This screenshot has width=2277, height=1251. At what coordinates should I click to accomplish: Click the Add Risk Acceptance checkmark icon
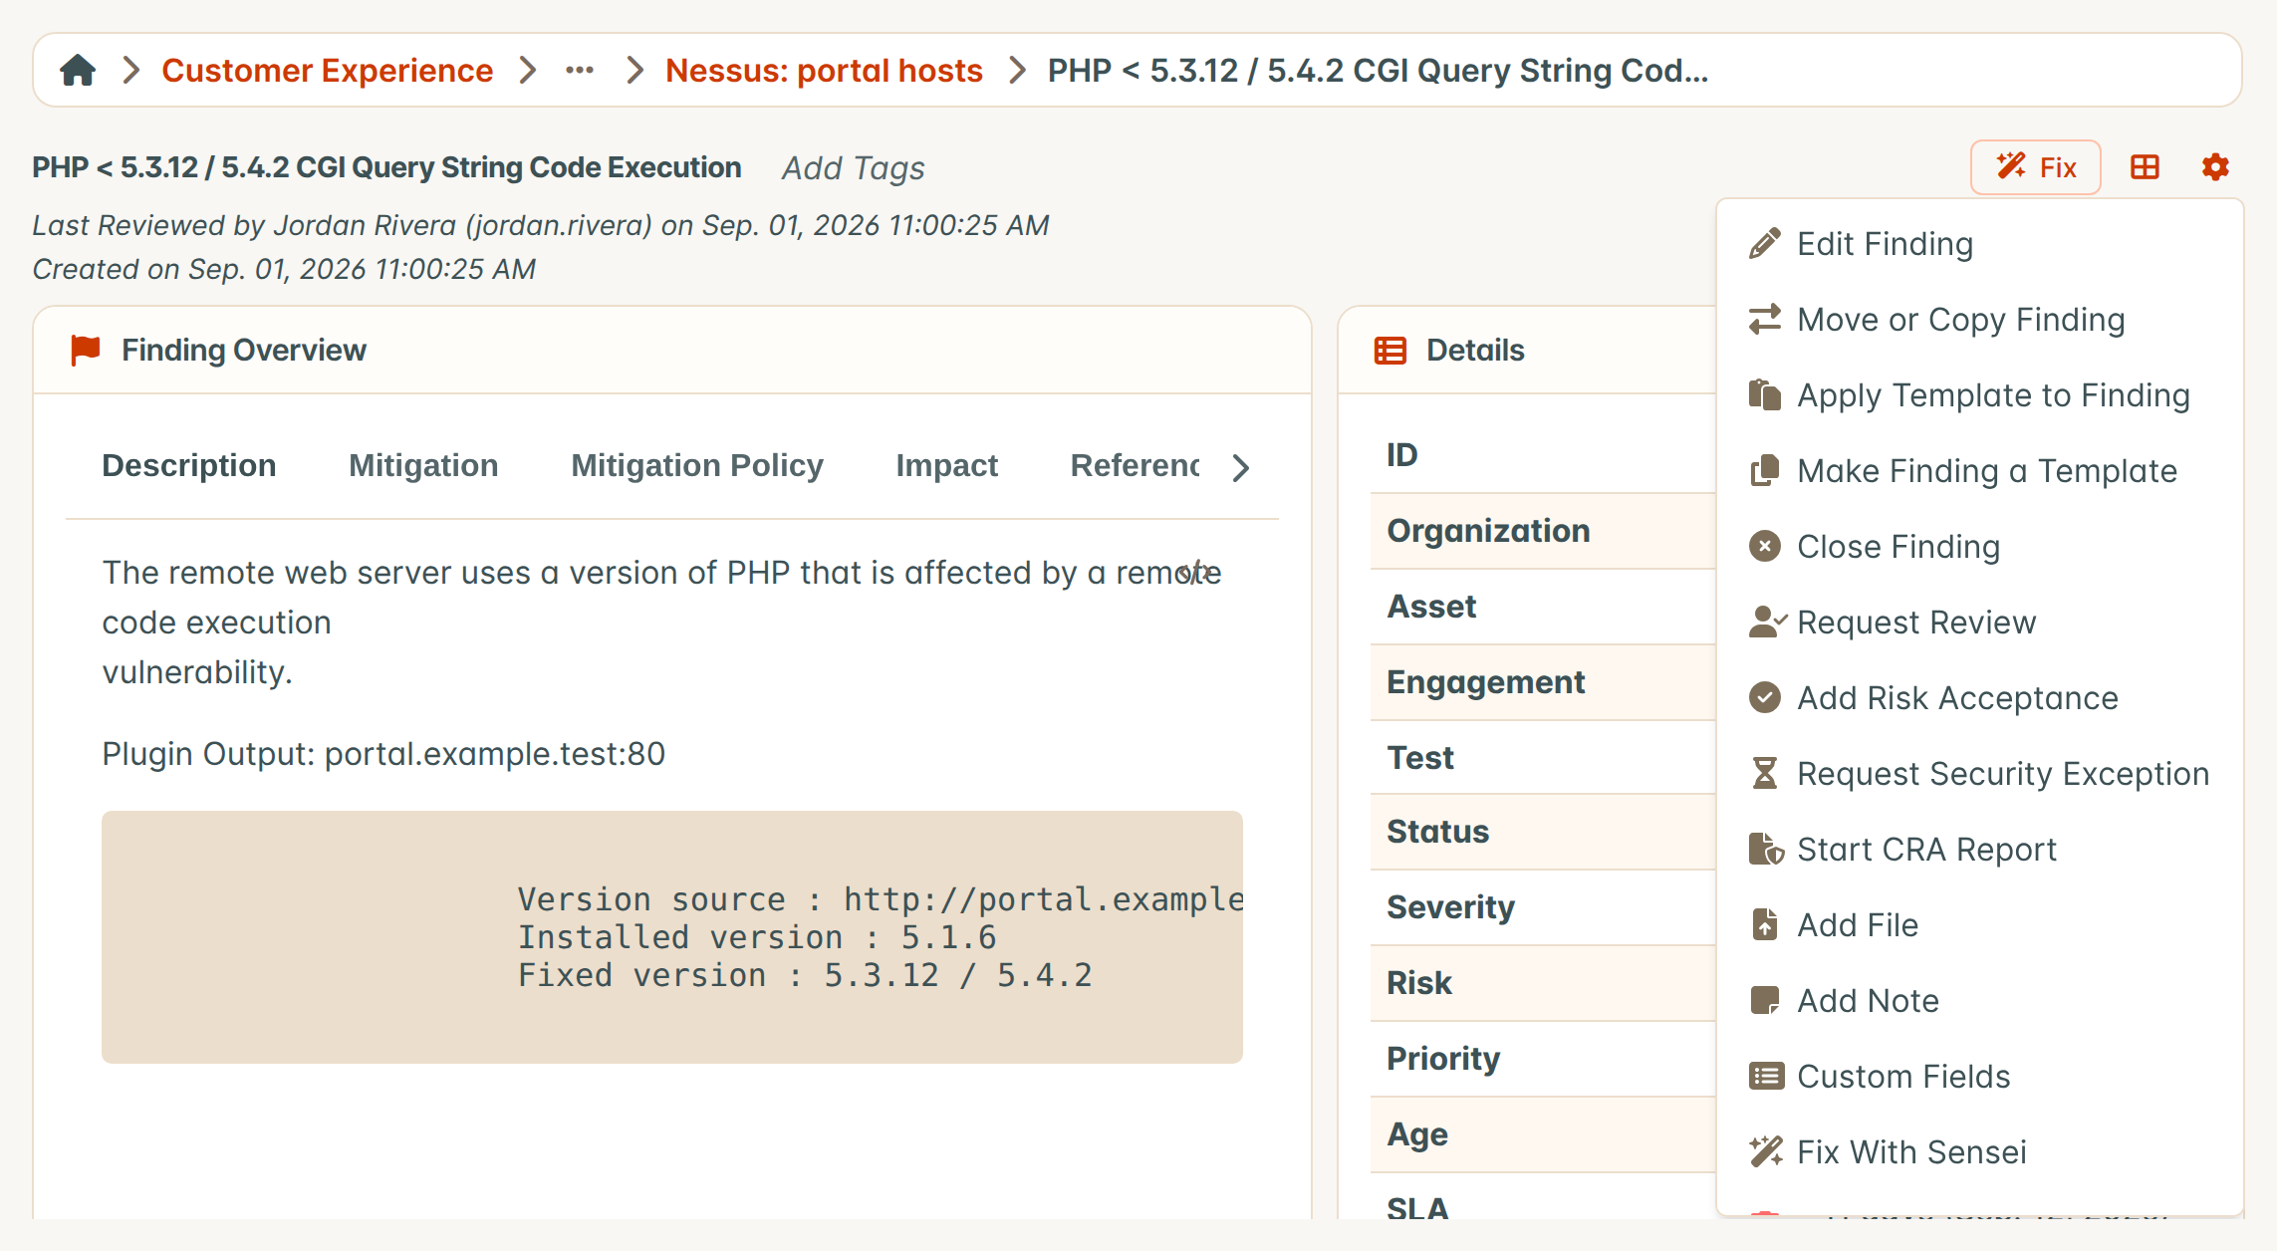(x=1765, y=698)
